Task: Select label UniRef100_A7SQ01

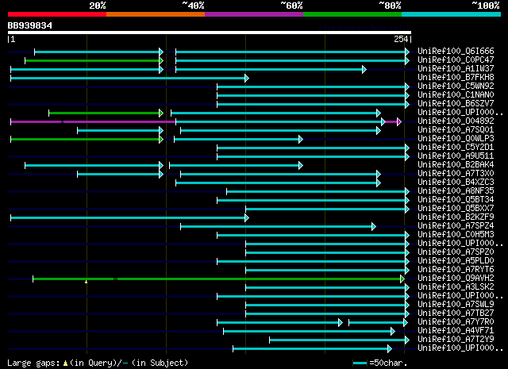Action: tap(456, 130)
